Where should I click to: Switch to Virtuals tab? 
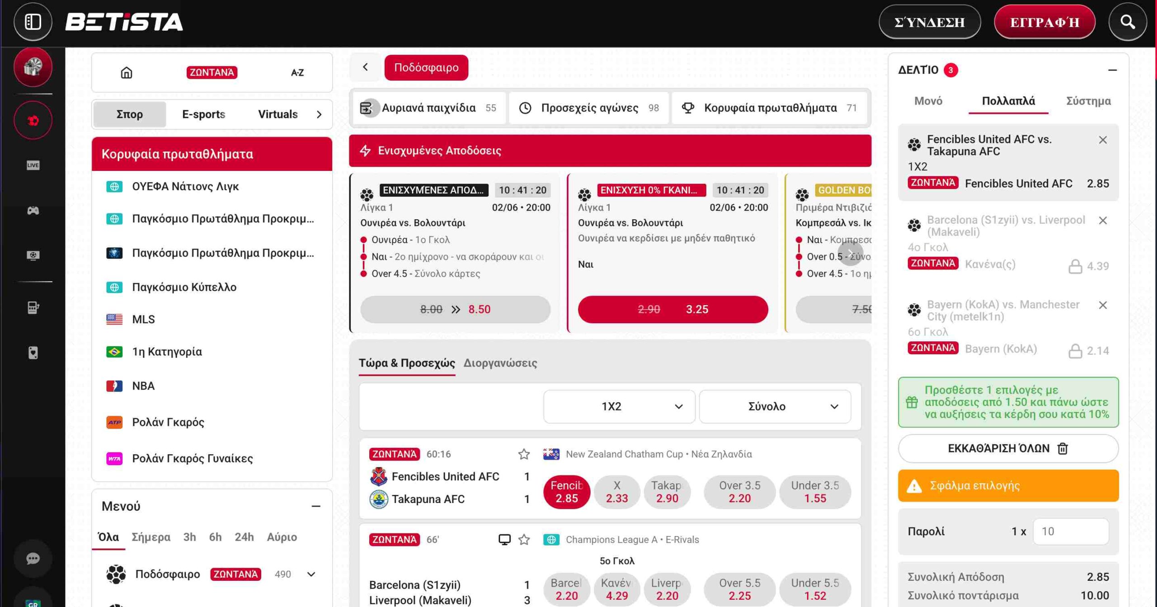tap(277, 114)
